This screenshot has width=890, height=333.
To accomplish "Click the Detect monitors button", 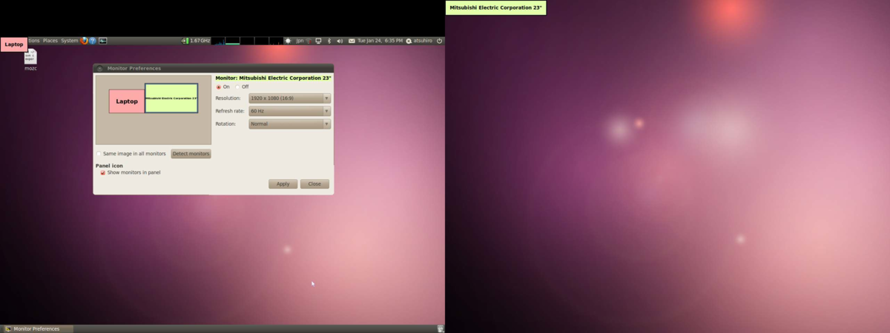I will [191, 154].
